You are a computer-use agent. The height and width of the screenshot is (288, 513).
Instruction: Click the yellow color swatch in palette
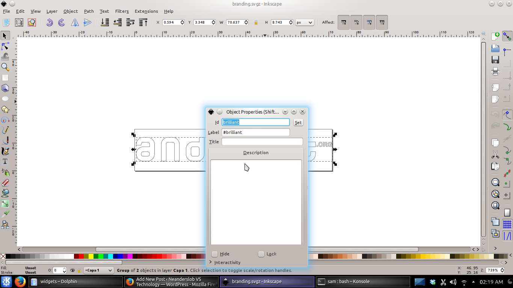point(91,256)
